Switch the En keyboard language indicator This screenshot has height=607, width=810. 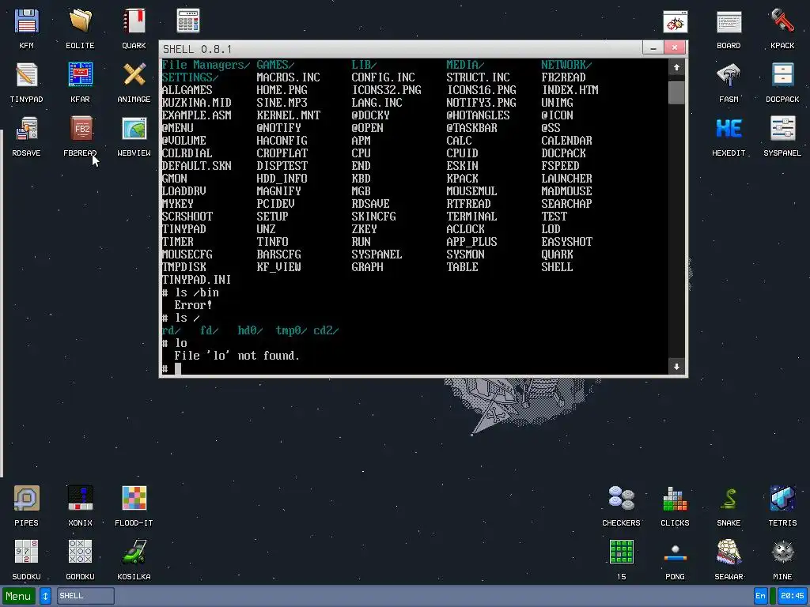[760, 596]
